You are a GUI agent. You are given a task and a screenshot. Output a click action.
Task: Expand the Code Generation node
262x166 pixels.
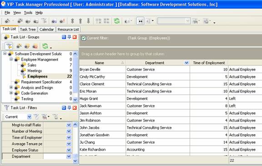(11, 93)
